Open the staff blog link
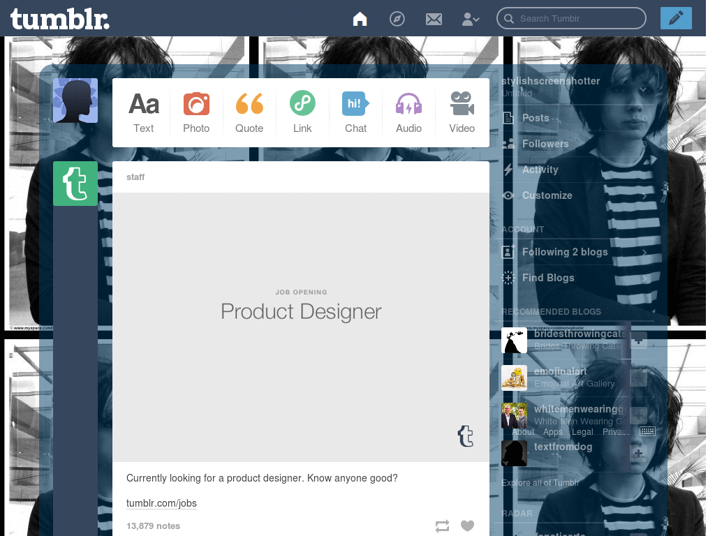 coord(135,177)
